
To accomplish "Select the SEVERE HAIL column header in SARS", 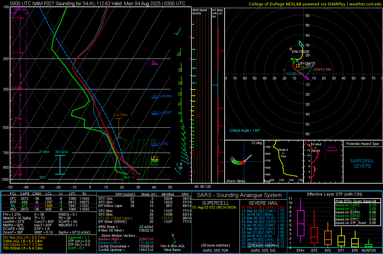I will pos(263,203).
